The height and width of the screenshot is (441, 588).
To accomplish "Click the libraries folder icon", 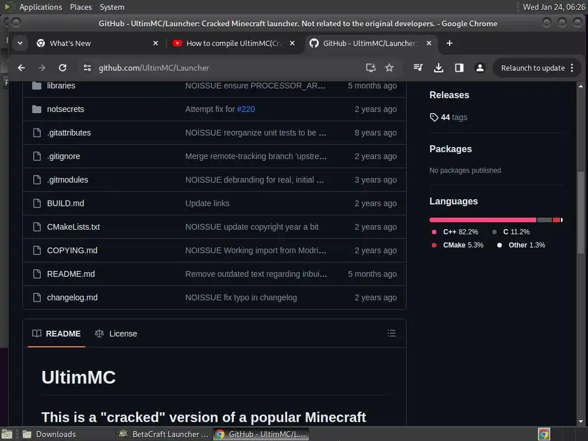I will coord(37,86).
